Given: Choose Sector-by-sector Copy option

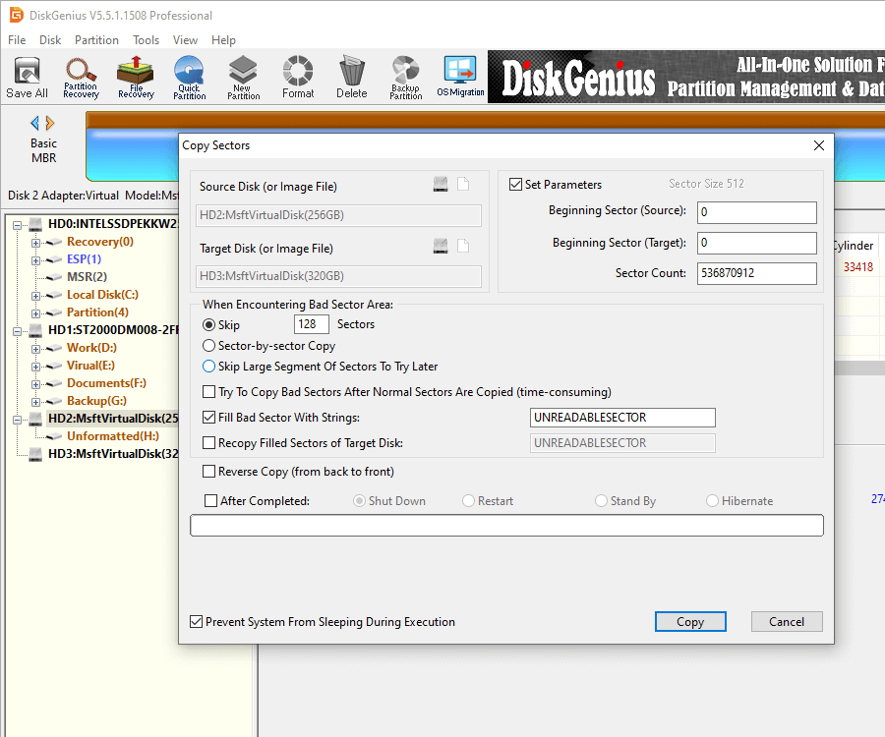Looking at the screenshot, I should (x=208, y=346).
